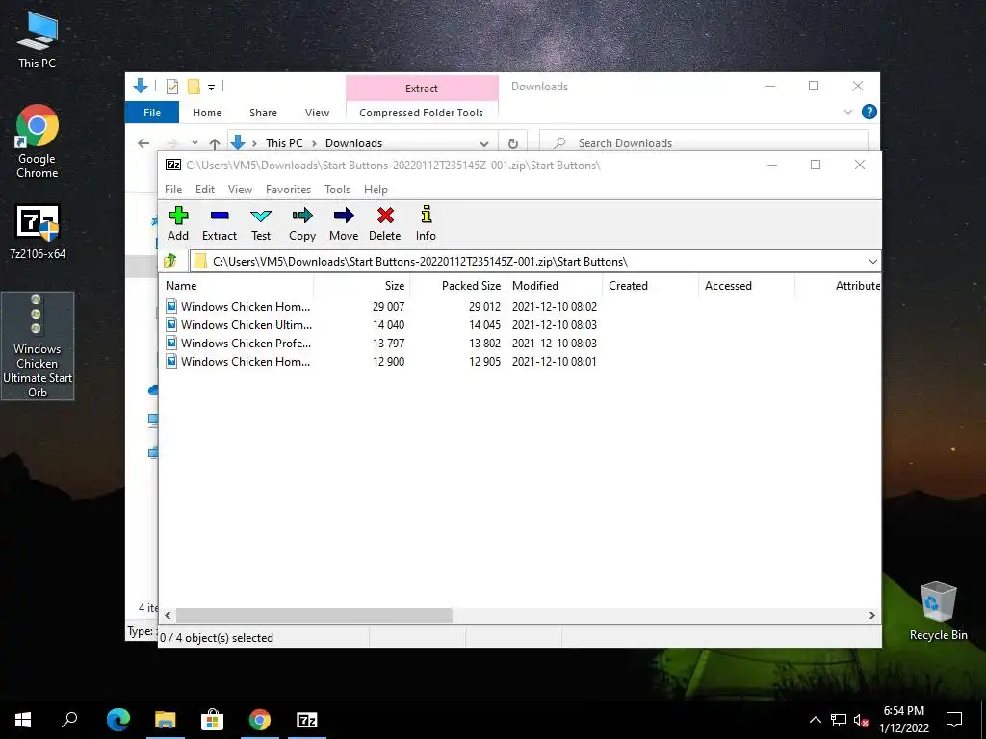Click the left arrow of horizontal scrollbar
Viewport: 986px width, 739px height.
[168, 615]
